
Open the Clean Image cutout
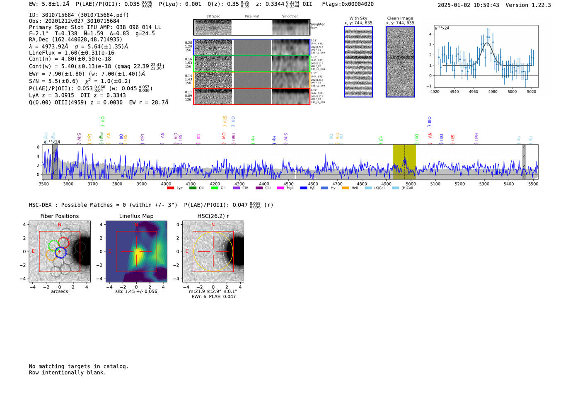400,62
